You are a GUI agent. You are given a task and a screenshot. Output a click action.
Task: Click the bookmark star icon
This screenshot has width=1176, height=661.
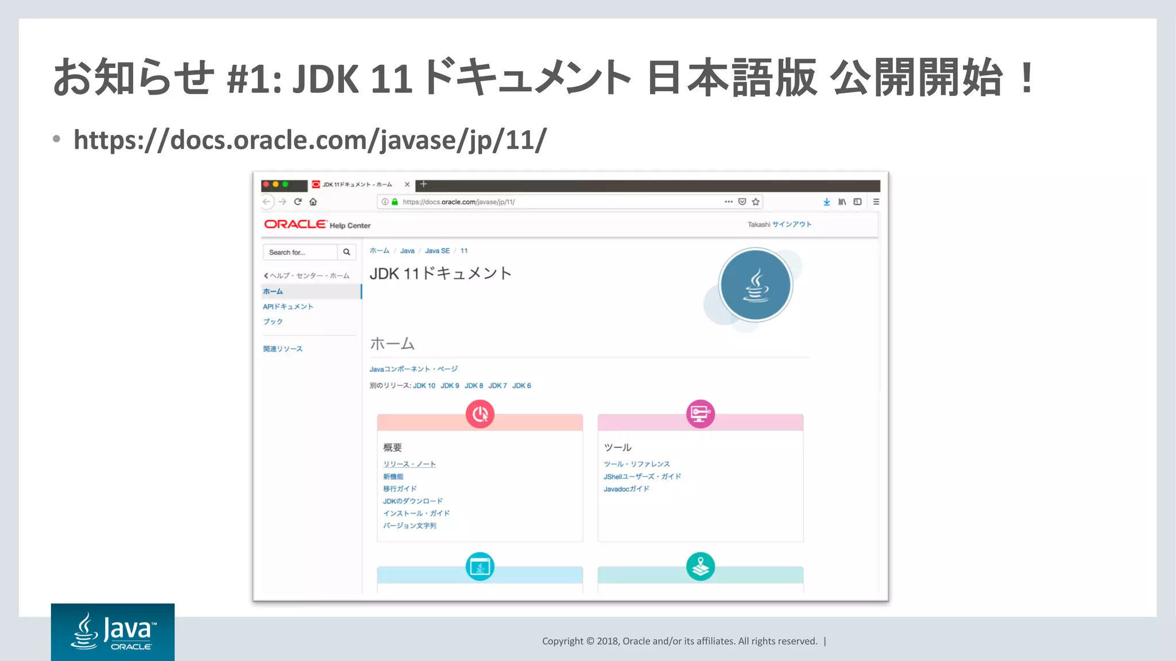[756, 201]
